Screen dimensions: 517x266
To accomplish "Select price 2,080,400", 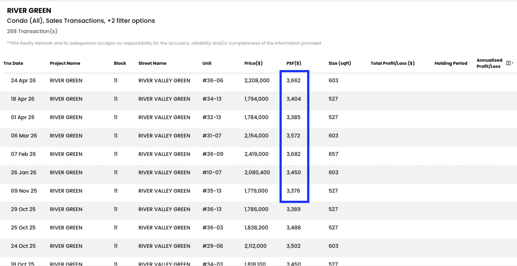I will (257, 173).
